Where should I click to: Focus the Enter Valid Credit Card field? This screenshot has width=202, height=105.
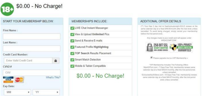tap(28, 61)
